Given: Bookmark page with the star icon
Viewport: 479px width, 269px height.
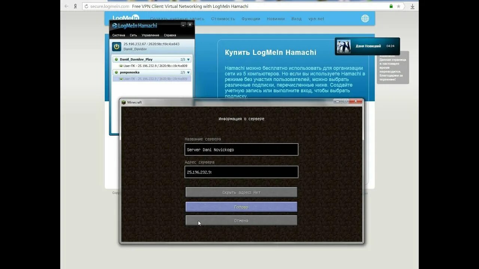Looking at the screenshot, I should [x=399, y=6].
